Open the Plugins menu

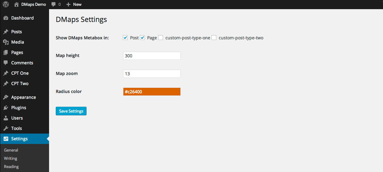tap(24, 108)
